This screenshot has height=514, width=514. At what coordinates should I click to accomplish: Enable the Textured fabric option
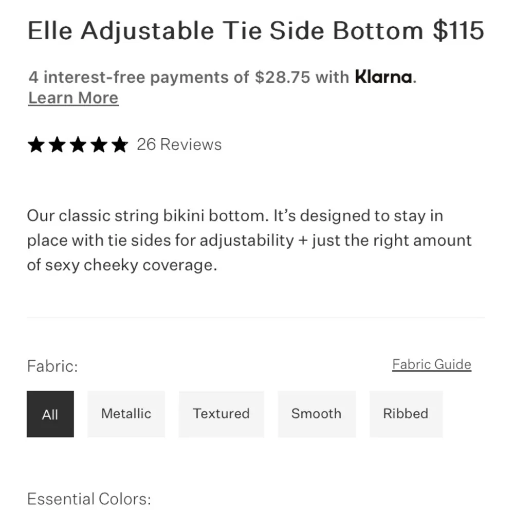[x=221, y=414]
